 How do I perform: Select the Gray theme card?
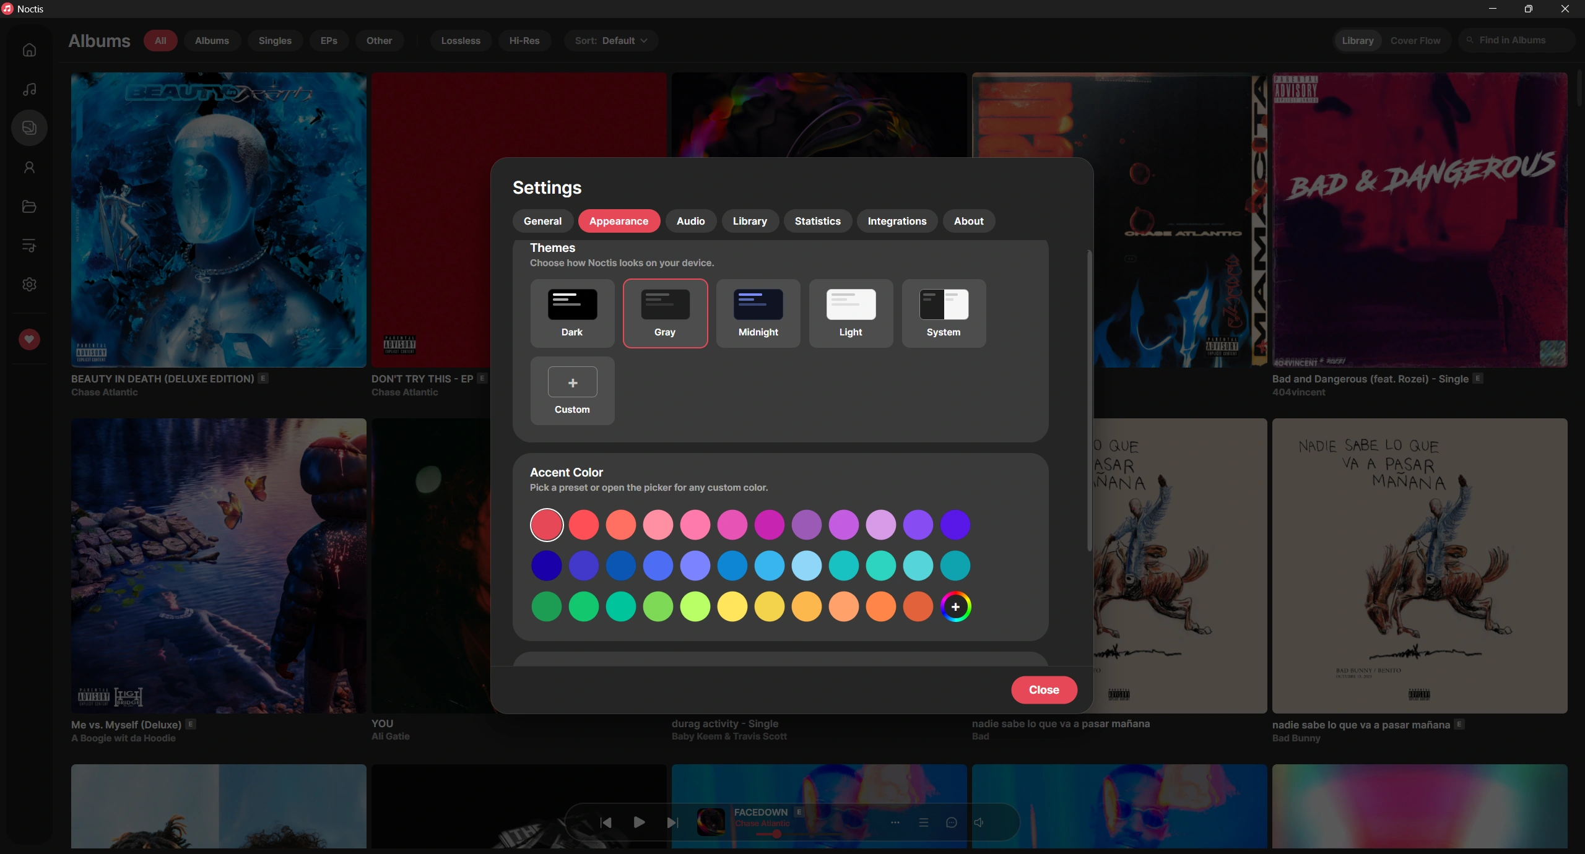(666, 313)
